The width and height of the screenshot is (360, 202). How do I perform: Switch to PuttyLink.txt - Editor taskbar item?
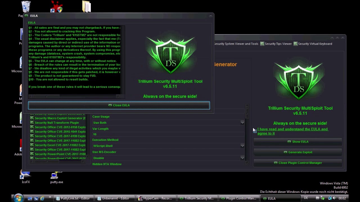point(73,198)
